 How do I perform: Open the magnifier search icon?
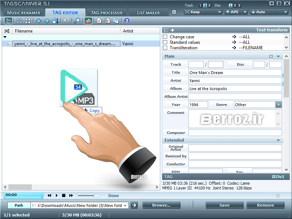tap(77, 21)
